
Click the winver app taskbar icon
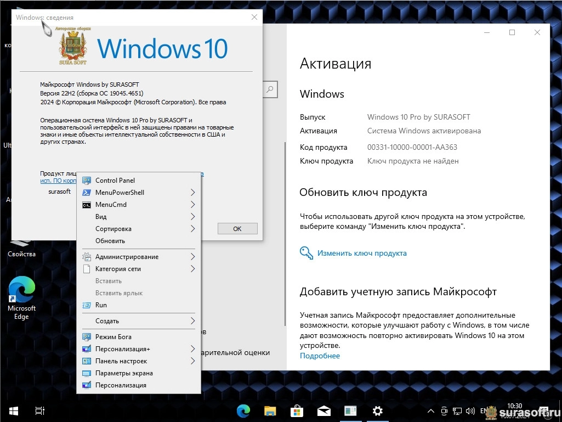[x=350, y=411]
